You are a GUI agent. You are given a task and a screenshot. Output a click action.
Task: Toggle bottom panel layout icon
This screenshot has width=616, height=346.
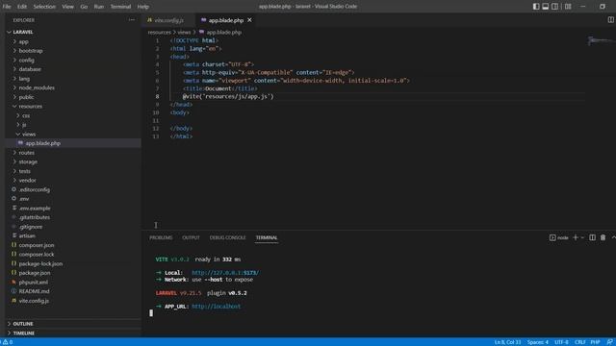point(546,7)
